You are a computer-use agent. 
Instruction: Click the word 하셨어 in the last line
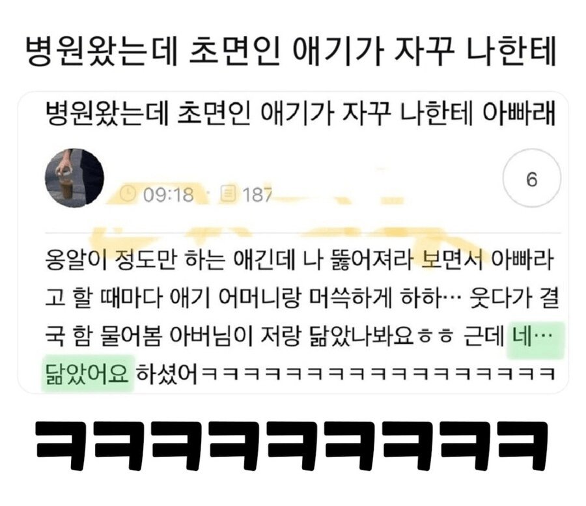(x=166, y=373)
